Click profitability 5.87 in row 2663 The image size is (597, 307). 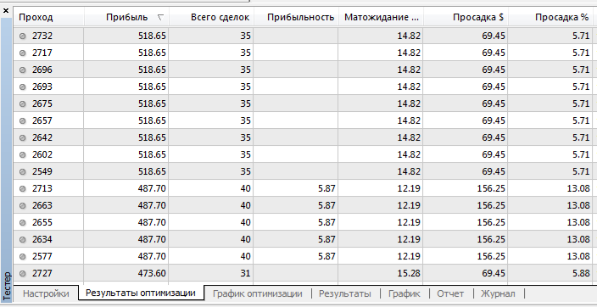click(326, 205)
